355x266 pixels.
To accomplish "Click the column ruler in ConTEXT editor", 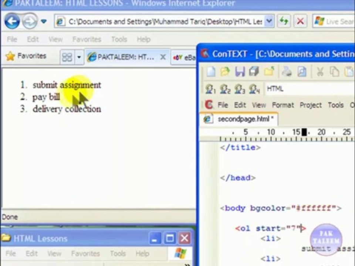I will pyautogui.click(x=277, y=134).
